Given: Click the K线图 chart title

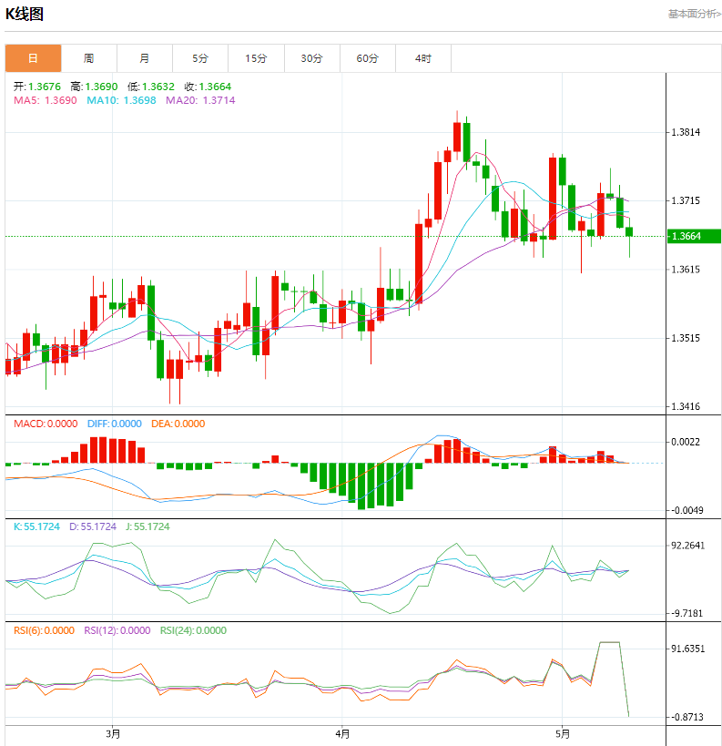Looking at the screenshot, I should pyautogui.click(x=25, y=15).
